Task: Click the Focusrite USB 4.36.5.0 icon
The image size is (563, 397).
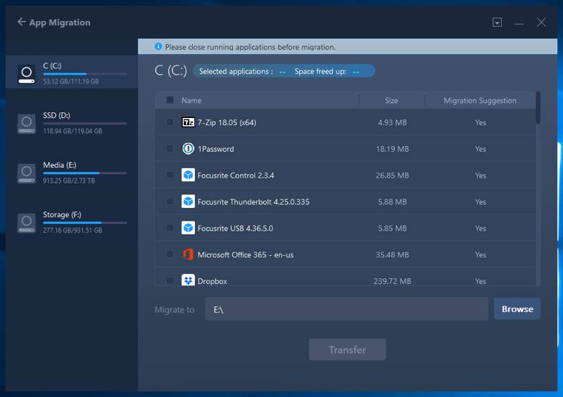Action: (x=188, y=228)
